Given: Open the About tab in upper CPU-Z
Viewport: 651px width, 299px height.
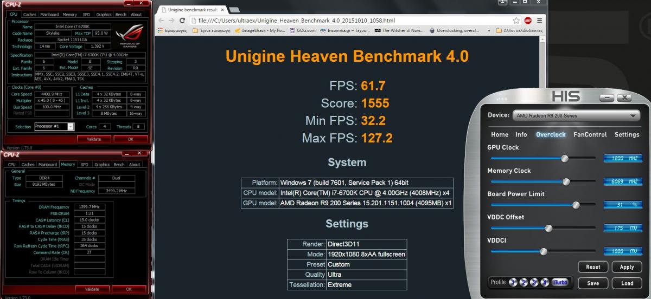Looking at the screenshot, I should click(136, 15).
